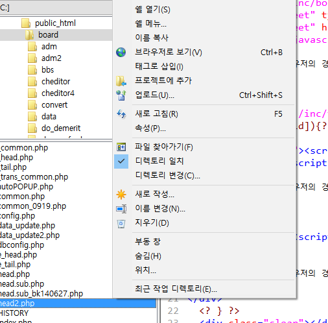Image resolution: width=328 pixels, height=323 pixels.
Task: Choose 프로젝트에 추가 menu entry
Action: [x=163, y=81]
